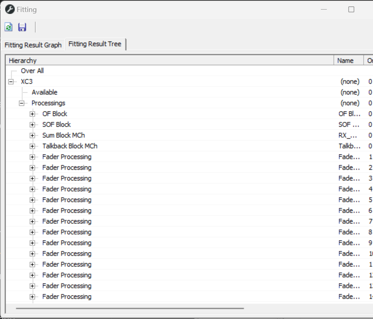The width and height of the screenshot is (373, 319).
Task: Collapse the Processings tree node
Action: (x=21, y=103)
